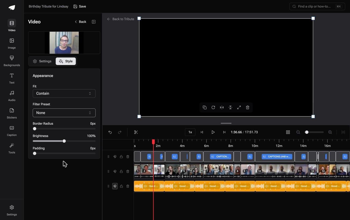Click the duplicate icon on the canvas toolbar
350x220 pixels.
[x=205, y=107]
